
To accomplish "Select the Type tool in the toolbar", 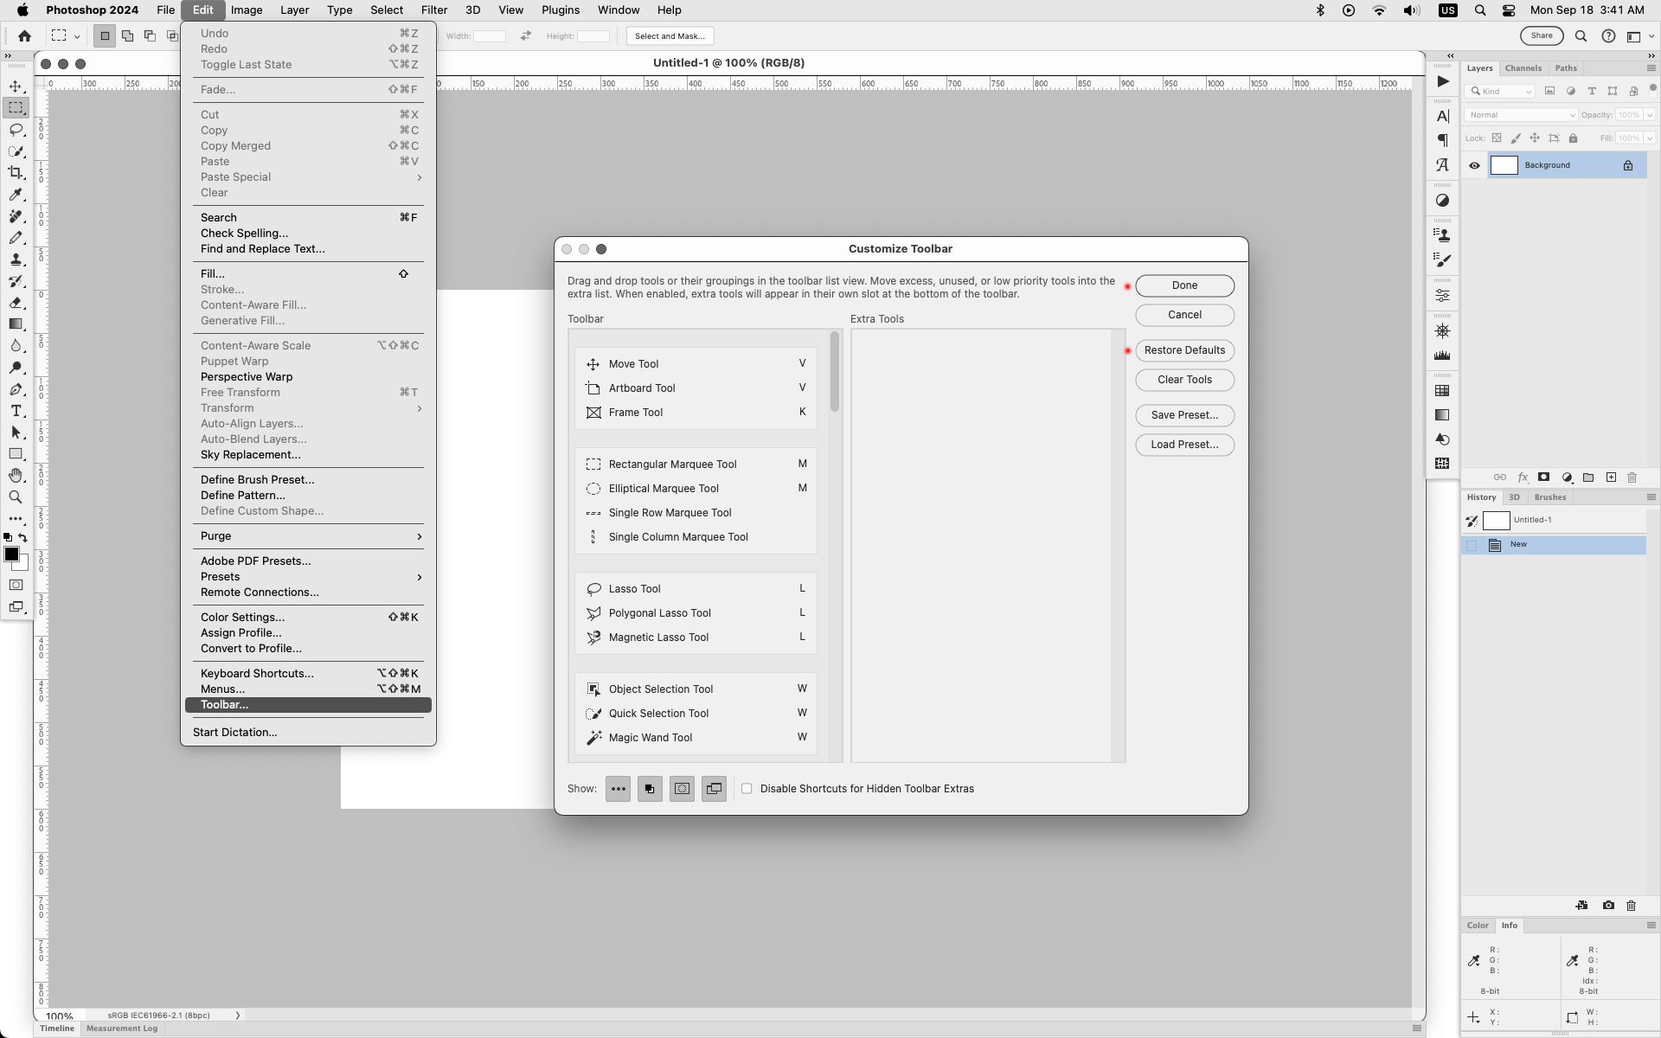I will (16, 411).
